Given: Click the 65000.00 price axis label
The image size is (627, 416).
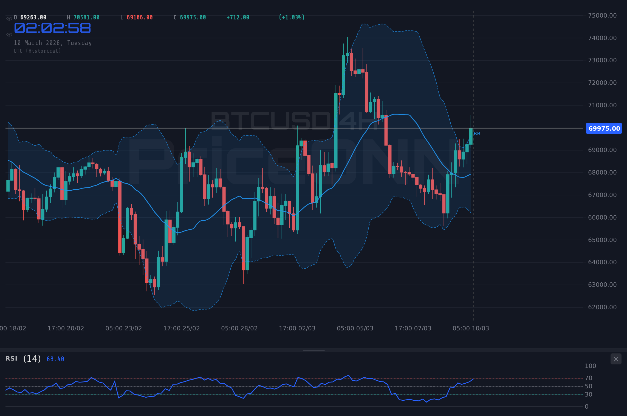Looking at the screenshot, I should 602,240.
